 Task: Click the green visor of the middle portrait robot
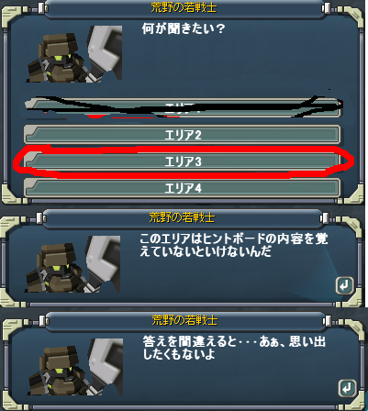coord(55,269)
